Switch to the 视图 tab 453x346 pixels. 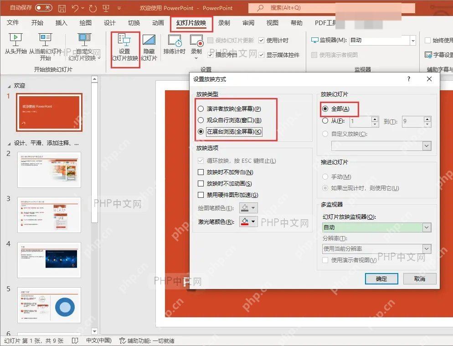click(x=272, y=22)
